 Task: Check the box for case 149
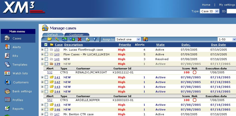46,54
